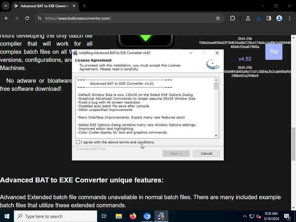This screenshot has height=222, width=296.
Task: Open a new Chrome tab
Action: pos(84,6)
